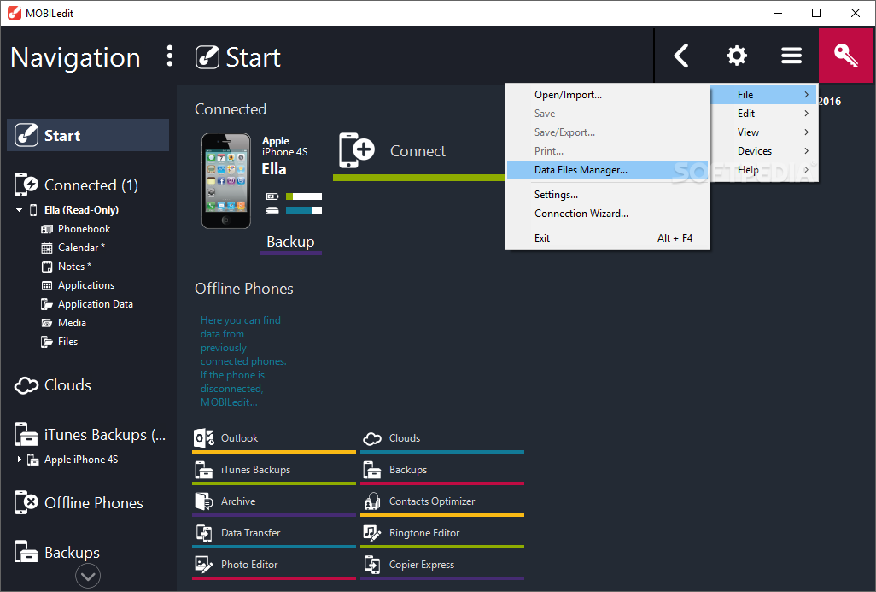Choose Connection Wizard... menu entry
876x592 pixels.
[607, 214]
